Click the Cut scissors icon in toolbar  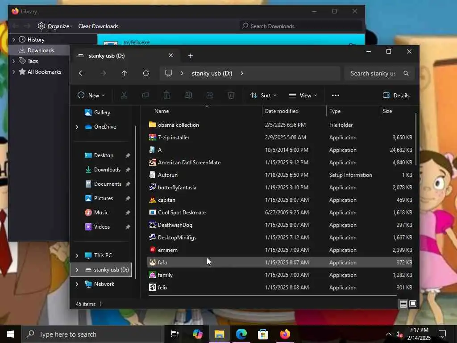[124, 96]
